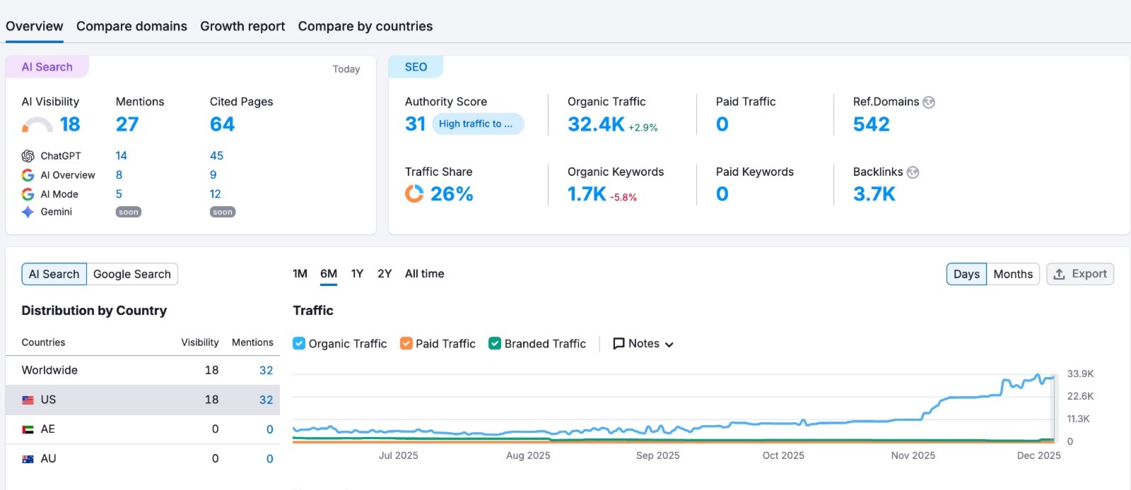Screen dimensions: 1131x490
Task: Click the US flag icon
Action: point(28,400)
